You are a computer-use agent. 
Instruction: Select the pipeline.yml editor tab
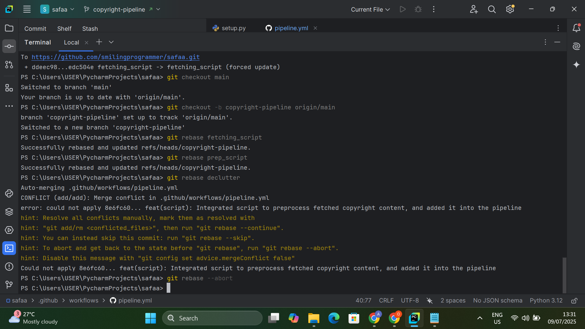pos(287,28)
